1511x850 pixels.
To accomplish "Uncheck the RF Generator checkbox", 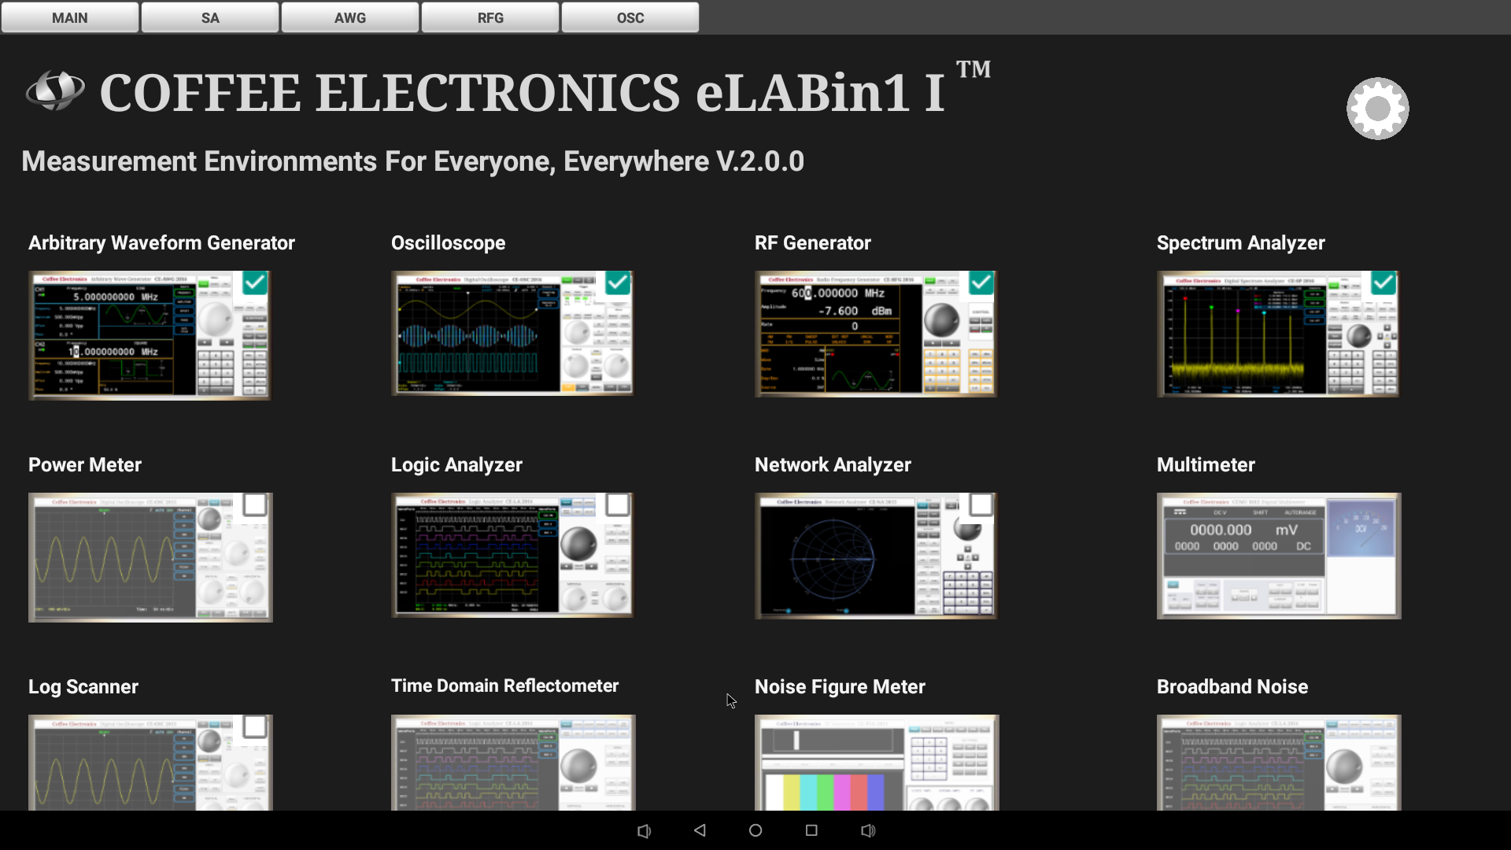I will click(x=981, y=283).
